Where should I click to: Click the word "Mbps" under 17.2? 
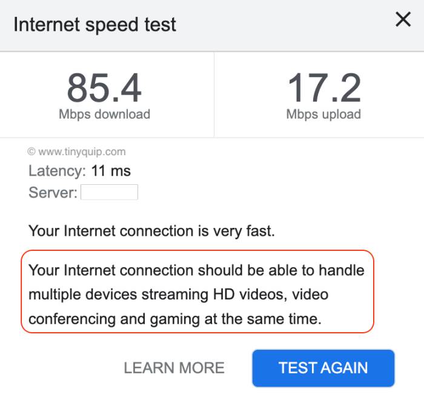[x=302, y=115]
